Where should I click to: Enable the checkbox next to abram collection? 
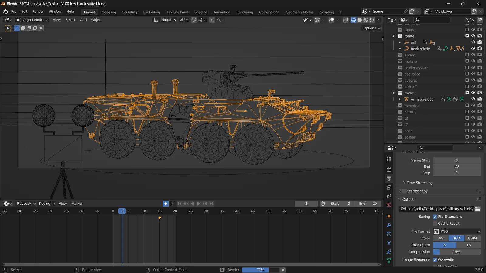pyautogui.click(x=467, y=55)
